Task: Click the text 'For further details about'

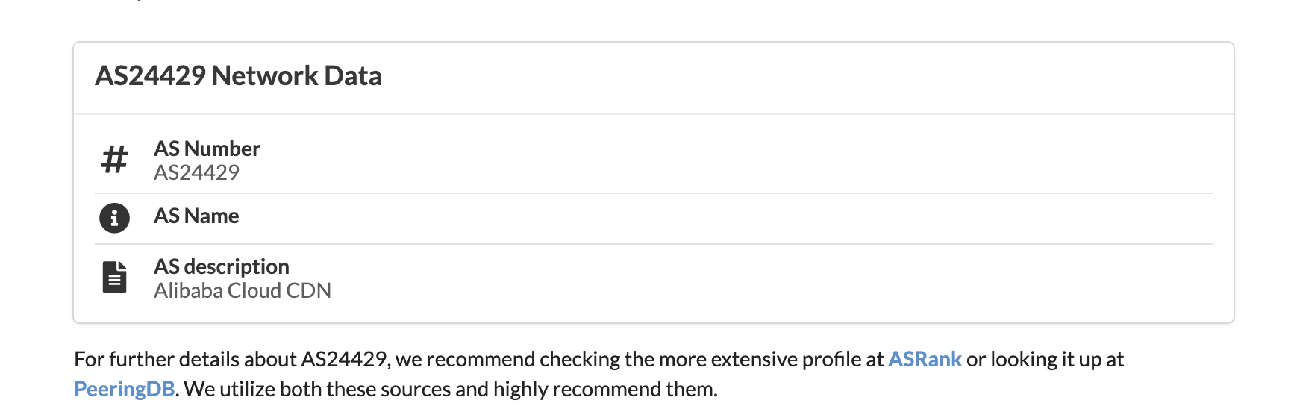Action: click(x=185, y=359)
